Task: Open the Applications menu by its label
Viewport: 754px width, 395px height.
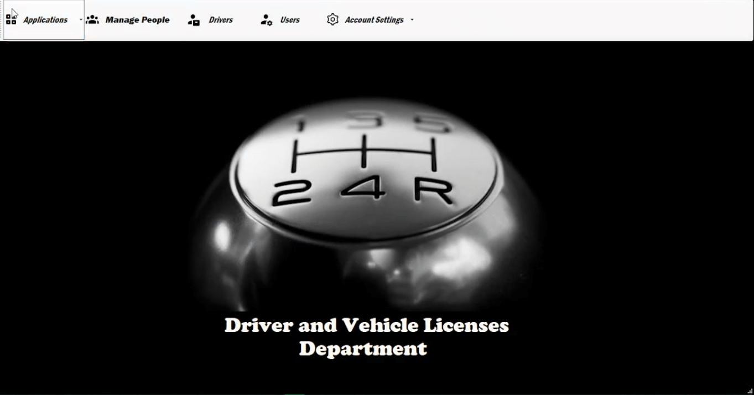Action: (x=45, y=20)
